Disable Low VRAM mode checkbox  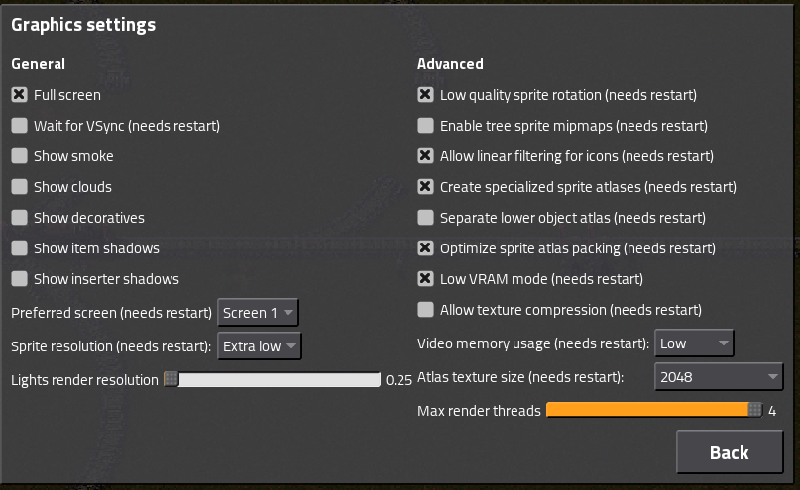pos(425,278)
